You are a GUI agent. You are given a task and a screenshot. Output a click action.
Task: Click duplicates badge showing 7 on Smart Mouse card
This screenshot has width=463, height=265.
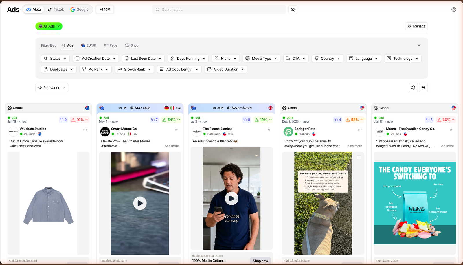[x=155, y=120]
